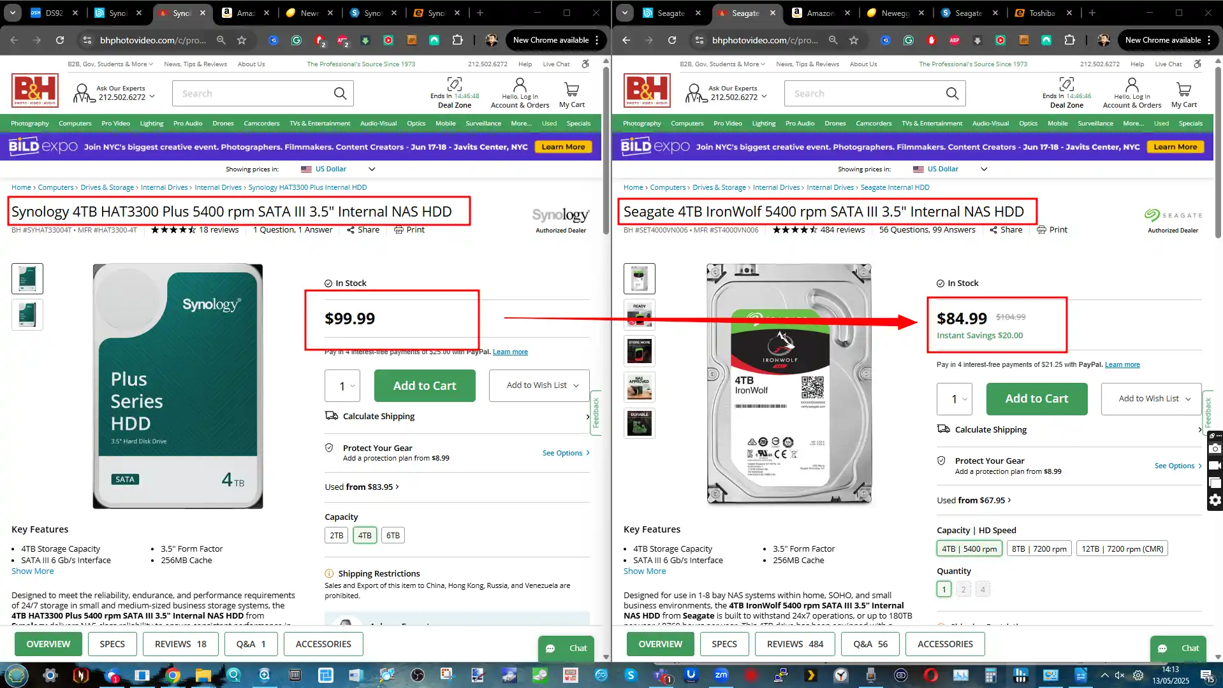Open the US Dollar currency dropdown, left window
This screenshot has width=1223, height=688.
[x=338, y=169]
